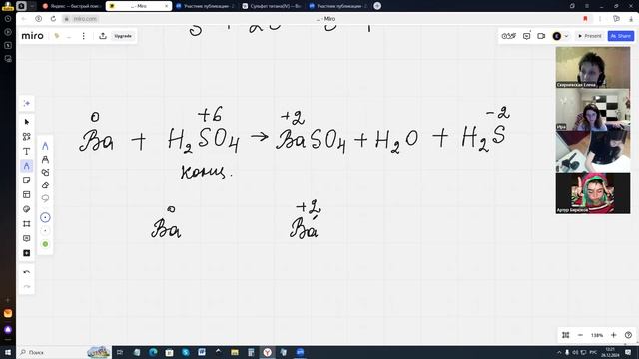Image resolution: width=639 pixels, height=359 pixels.
Task: Click the red bookmark icon
Action: tap(586, 19)
